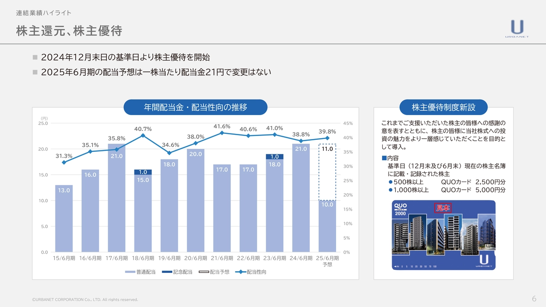Click the ■内容 heading

(x=390, y=158)
